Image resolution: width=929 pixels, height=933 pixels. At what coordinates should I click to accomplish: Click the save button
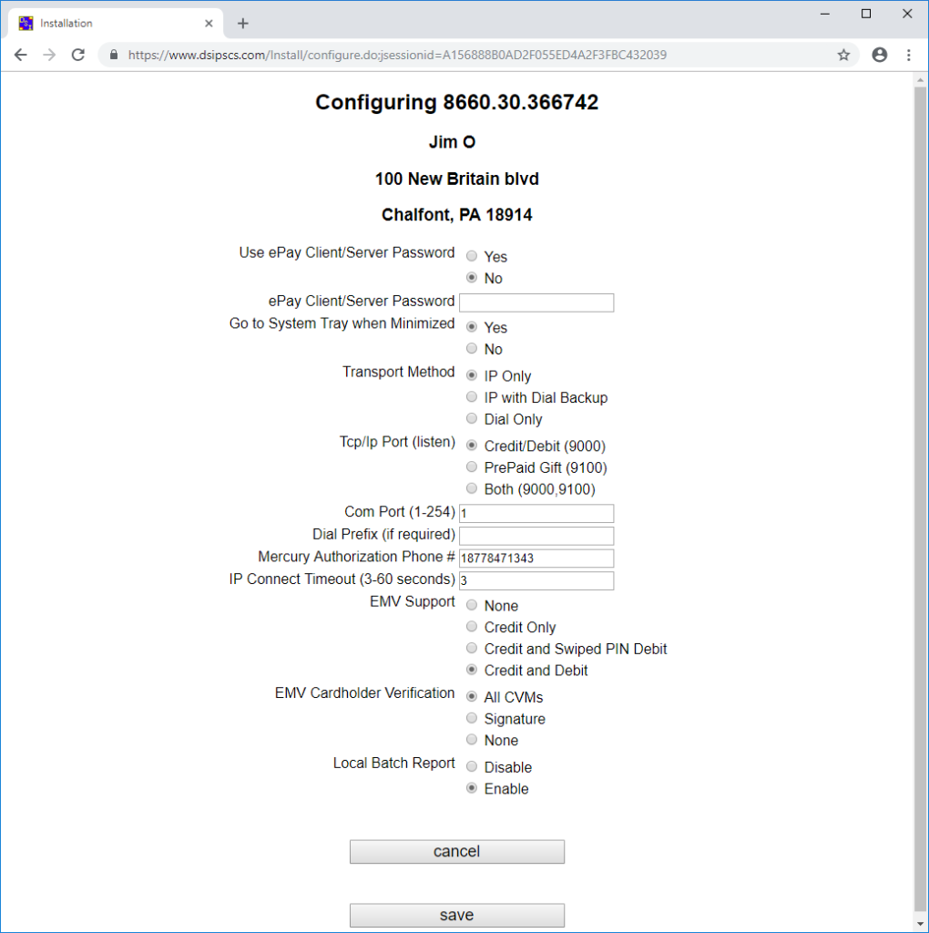click(x=457, y=915)
